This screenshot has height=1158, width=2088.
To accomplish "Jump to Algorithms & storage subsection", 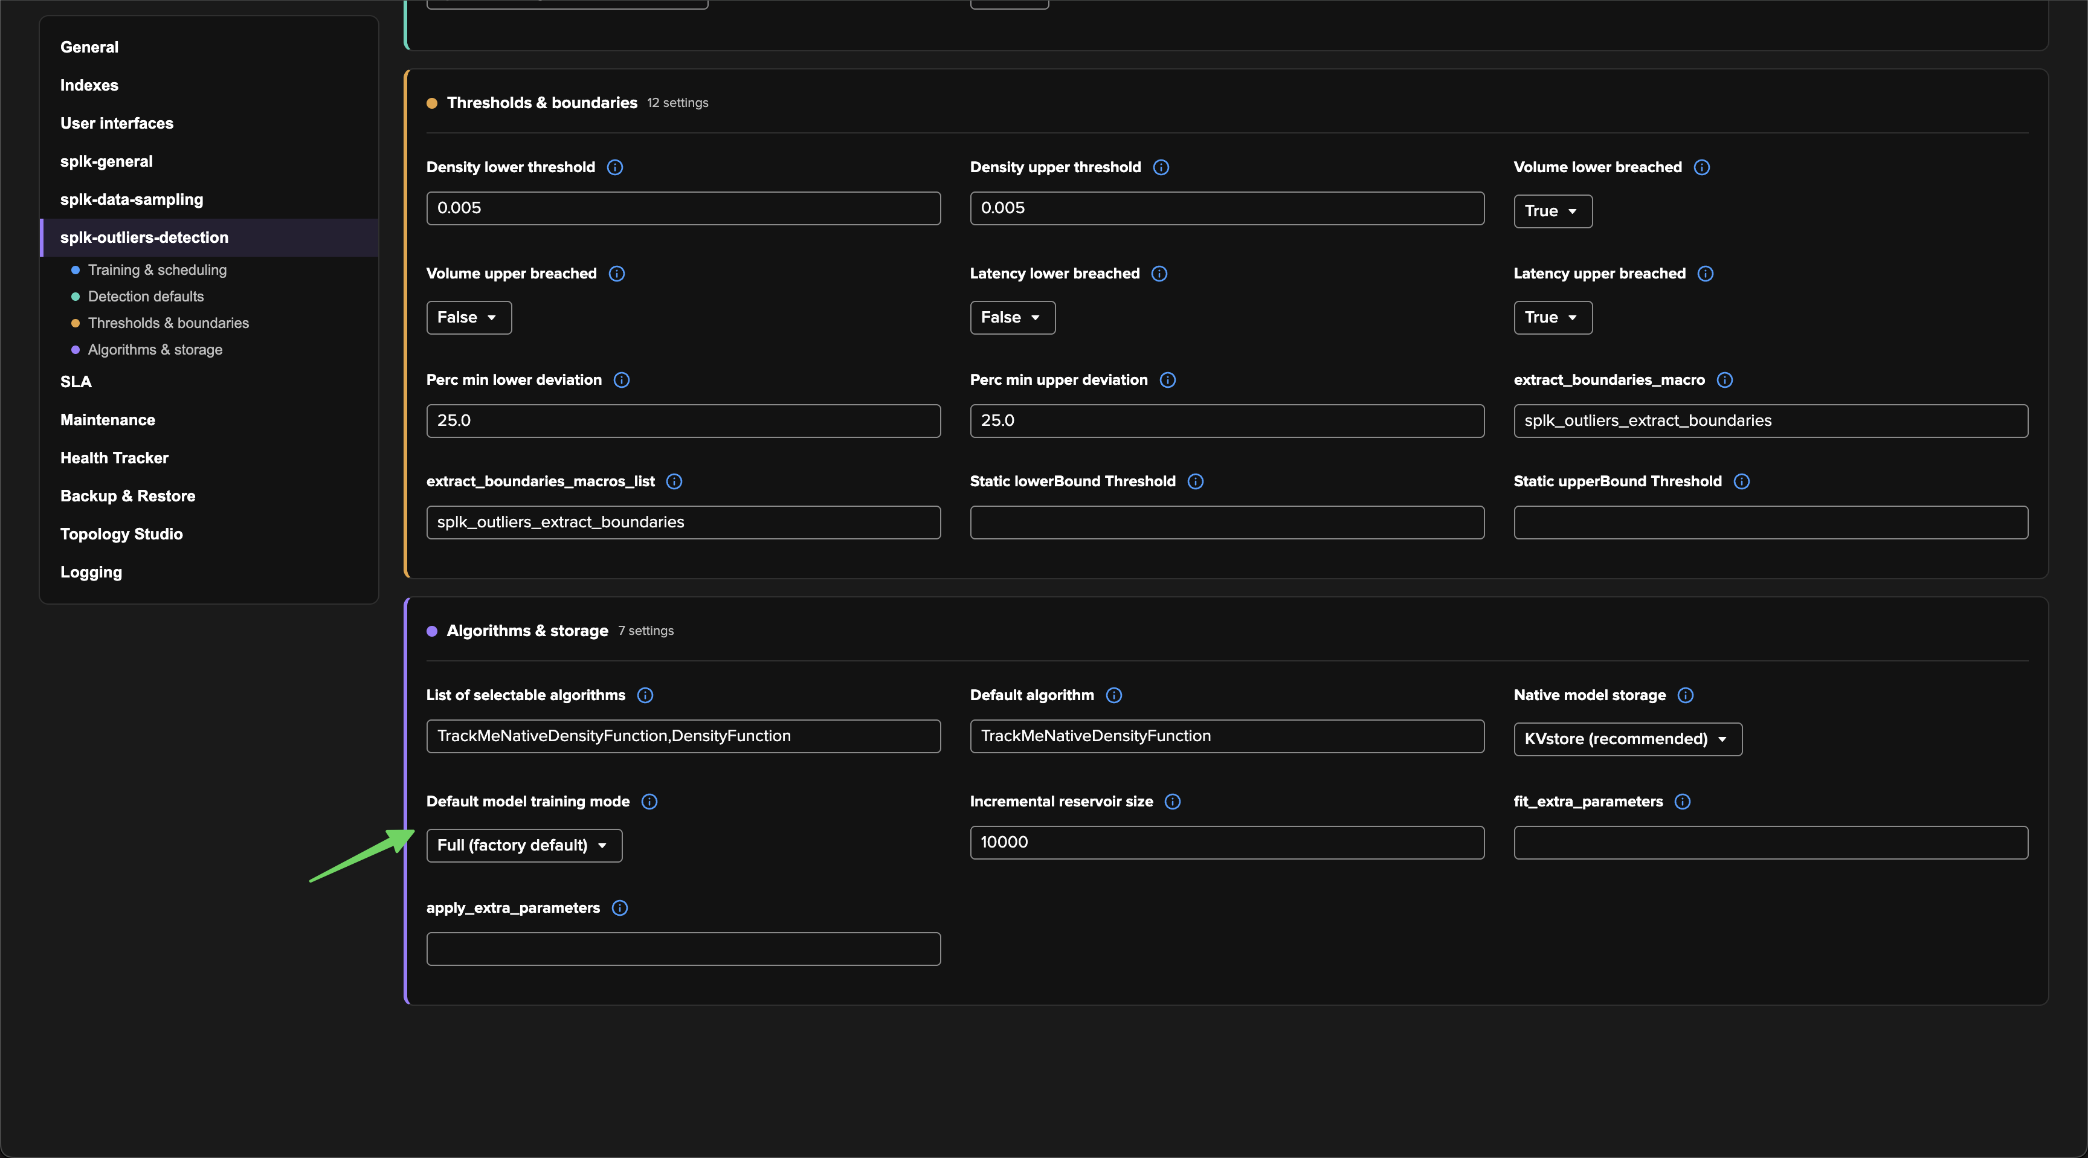I will [155, 350].
